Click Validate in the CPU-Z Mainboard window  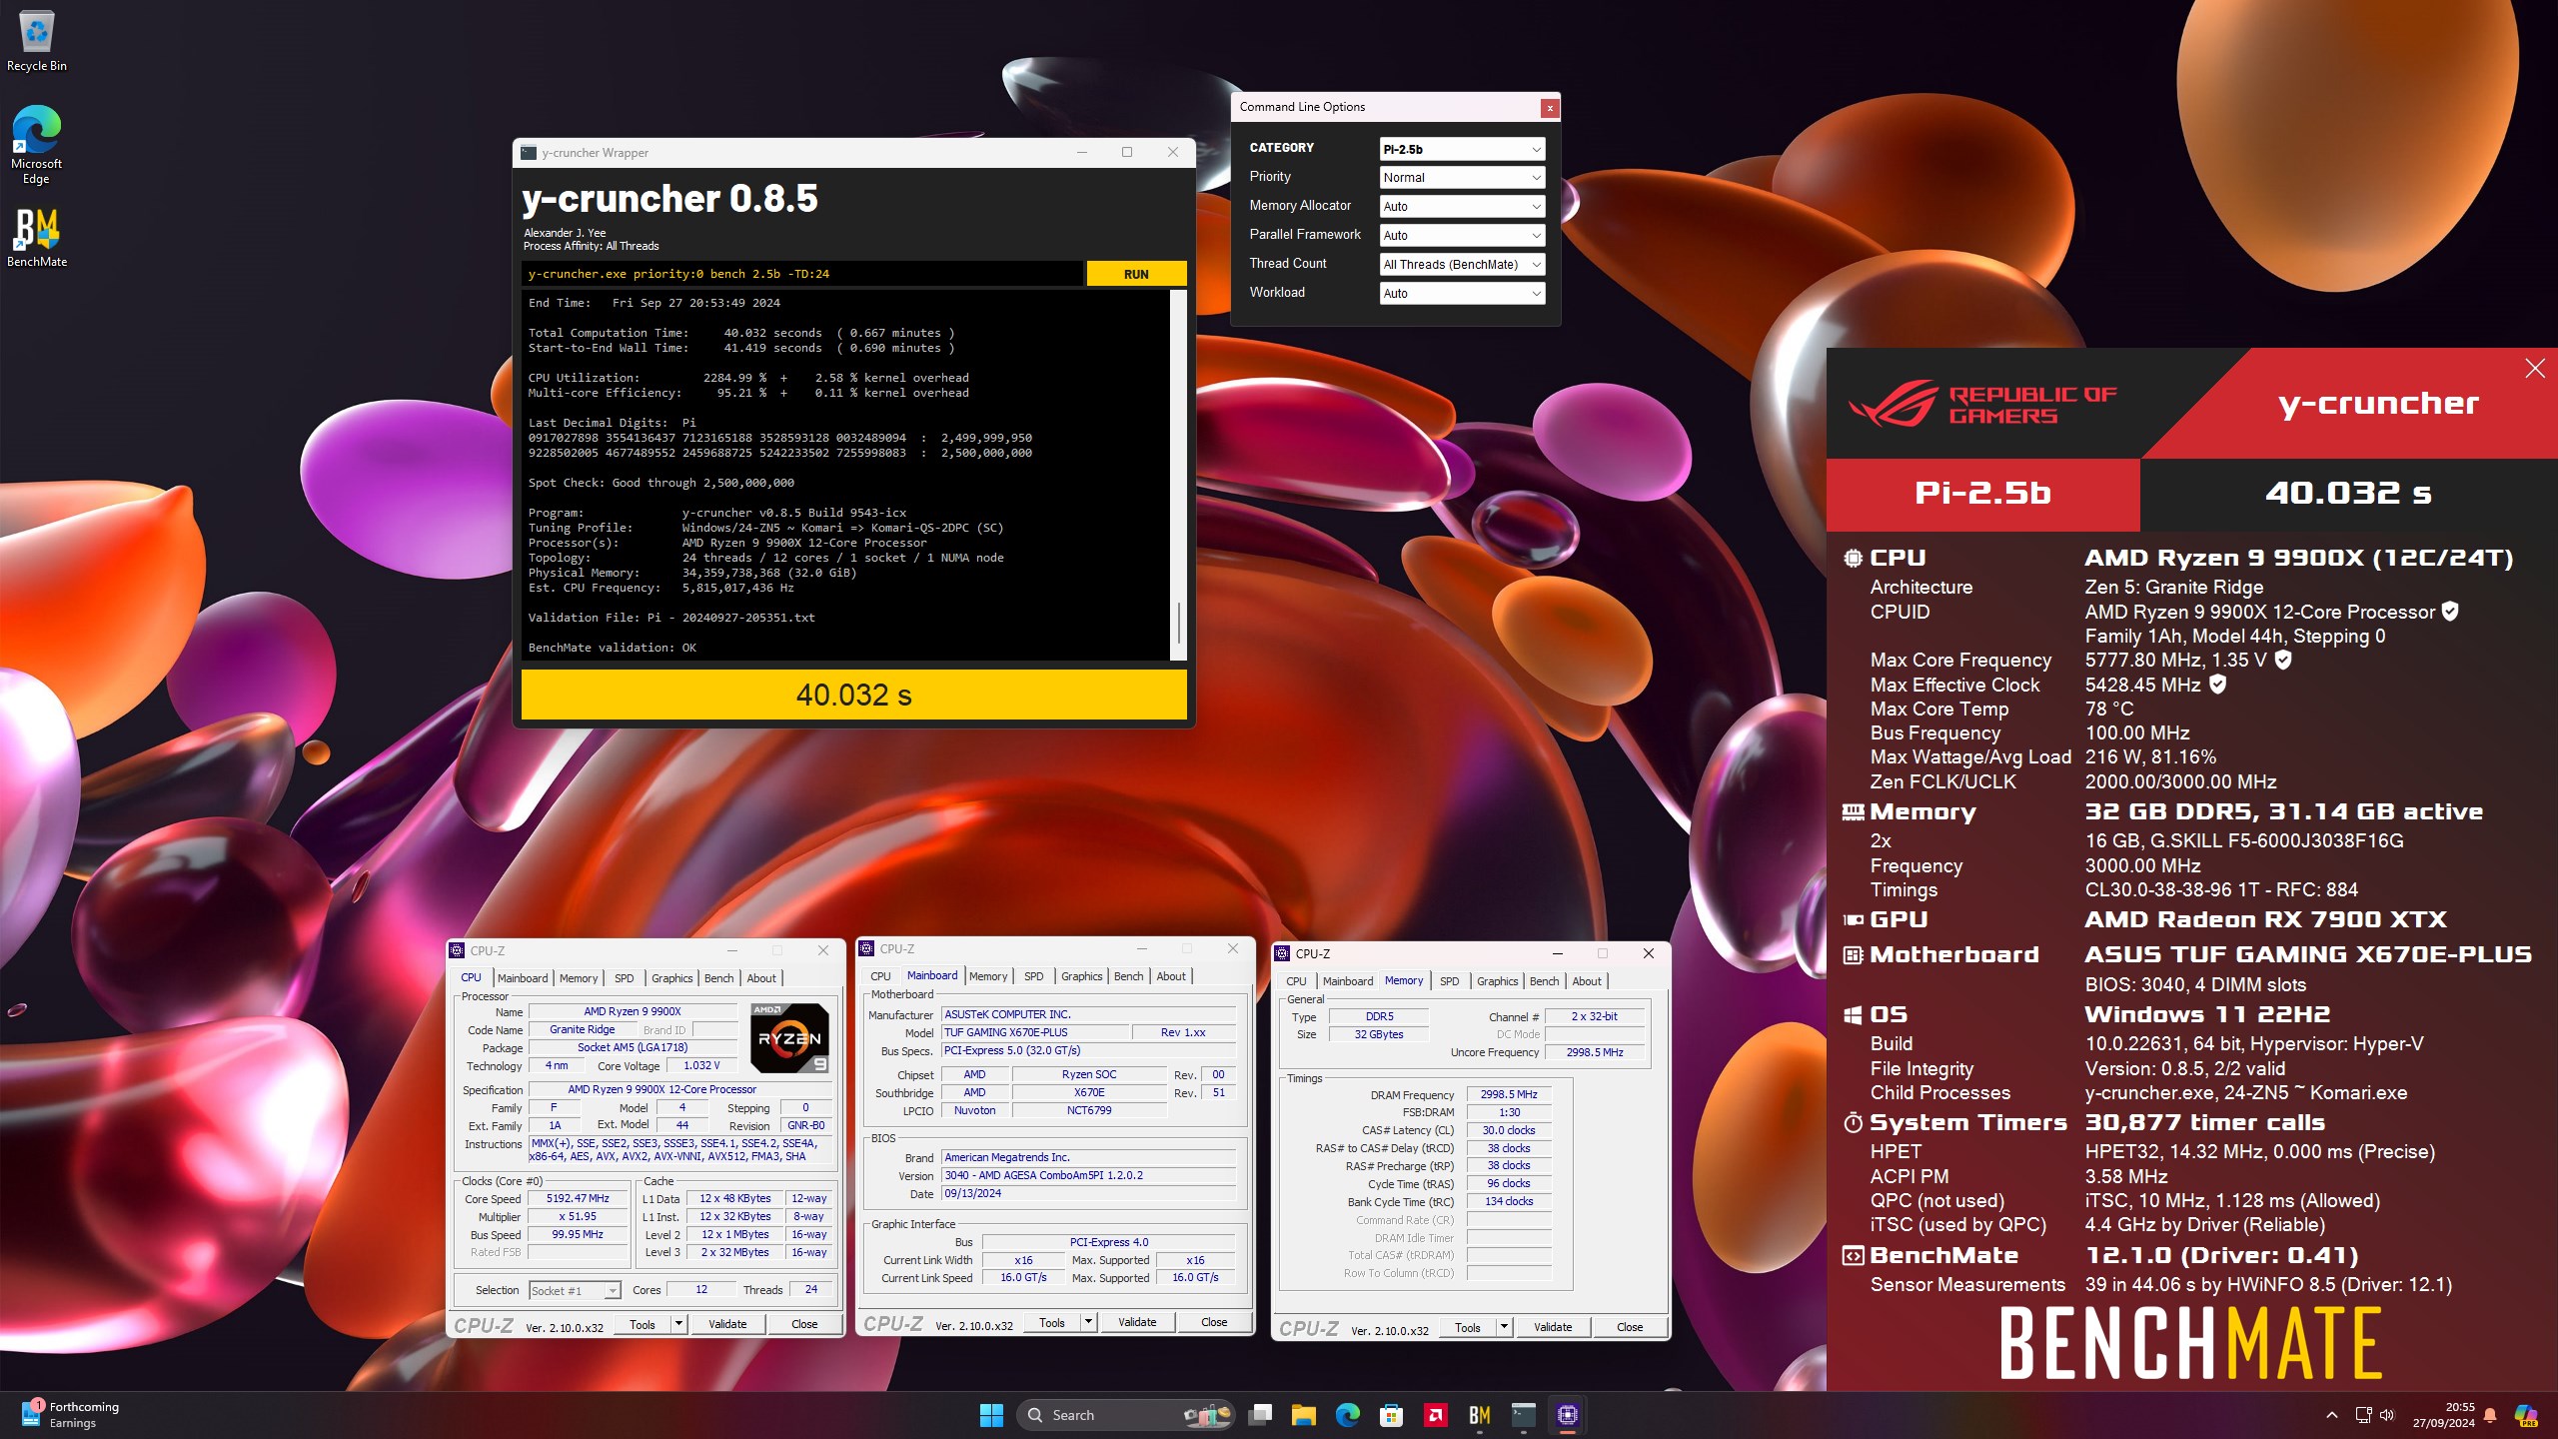pos(1137,1322)
